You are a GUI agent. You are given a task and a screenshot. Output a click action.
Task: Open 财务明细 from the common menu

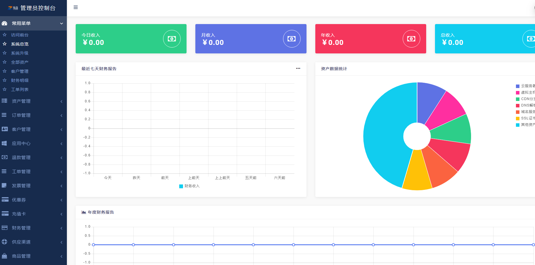pos(20,80)
